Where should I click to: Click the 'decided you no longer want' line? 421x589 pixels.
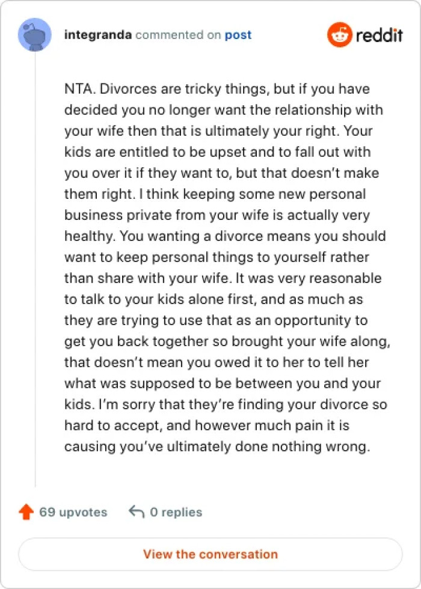(x=224, y=111)
